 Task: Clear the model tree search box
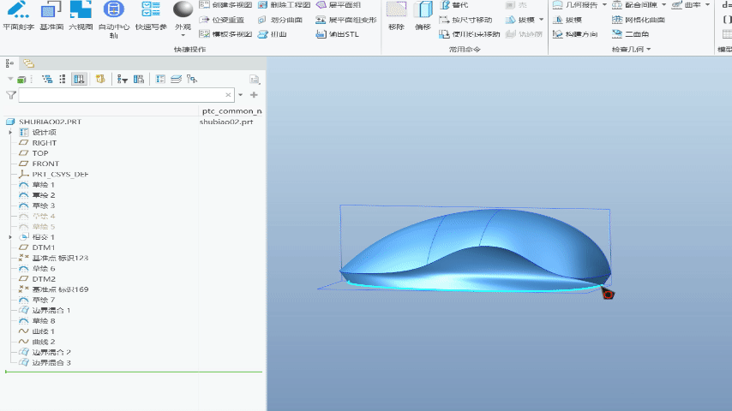pyautogui.click(x=228, y=95)
